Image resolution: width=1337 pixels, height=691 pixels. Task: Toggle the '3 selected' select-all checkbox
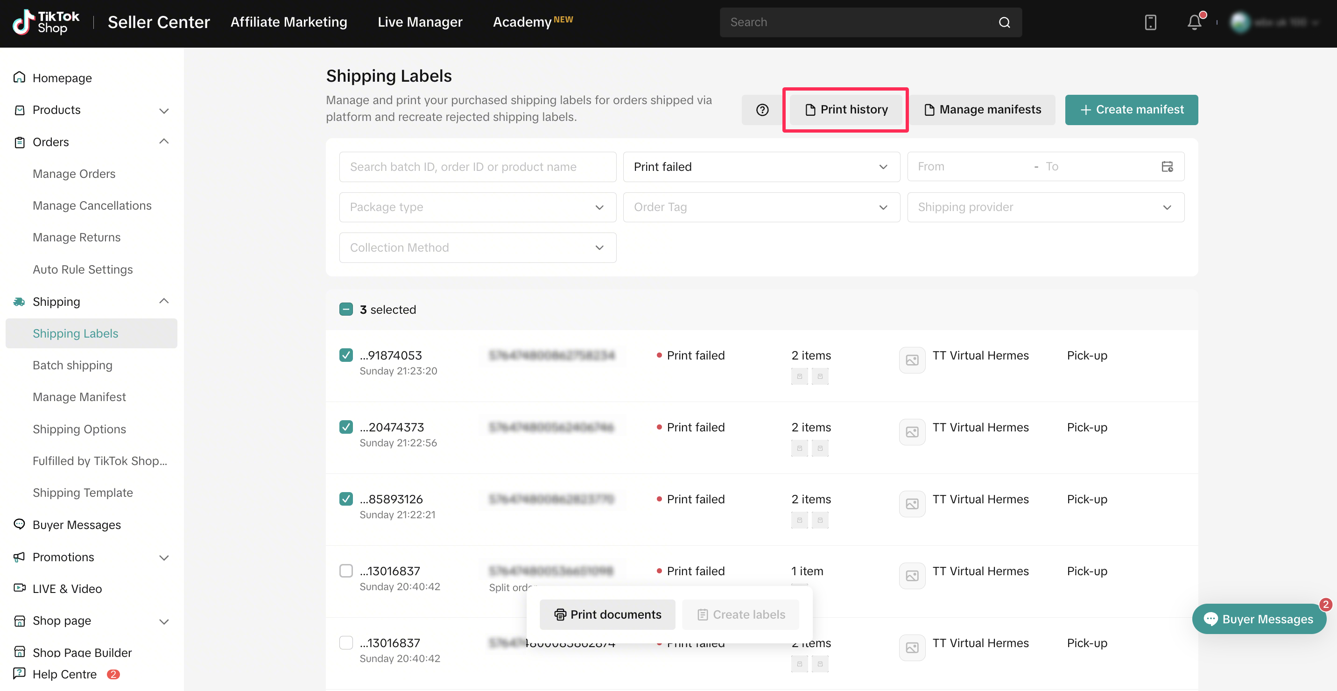[345, 310]
